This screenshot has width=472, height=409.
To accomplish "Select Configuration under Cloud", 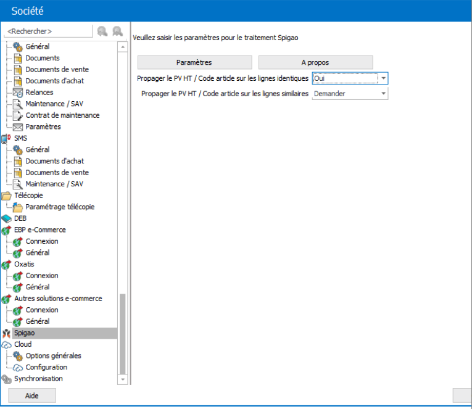I will coord(46,367).
